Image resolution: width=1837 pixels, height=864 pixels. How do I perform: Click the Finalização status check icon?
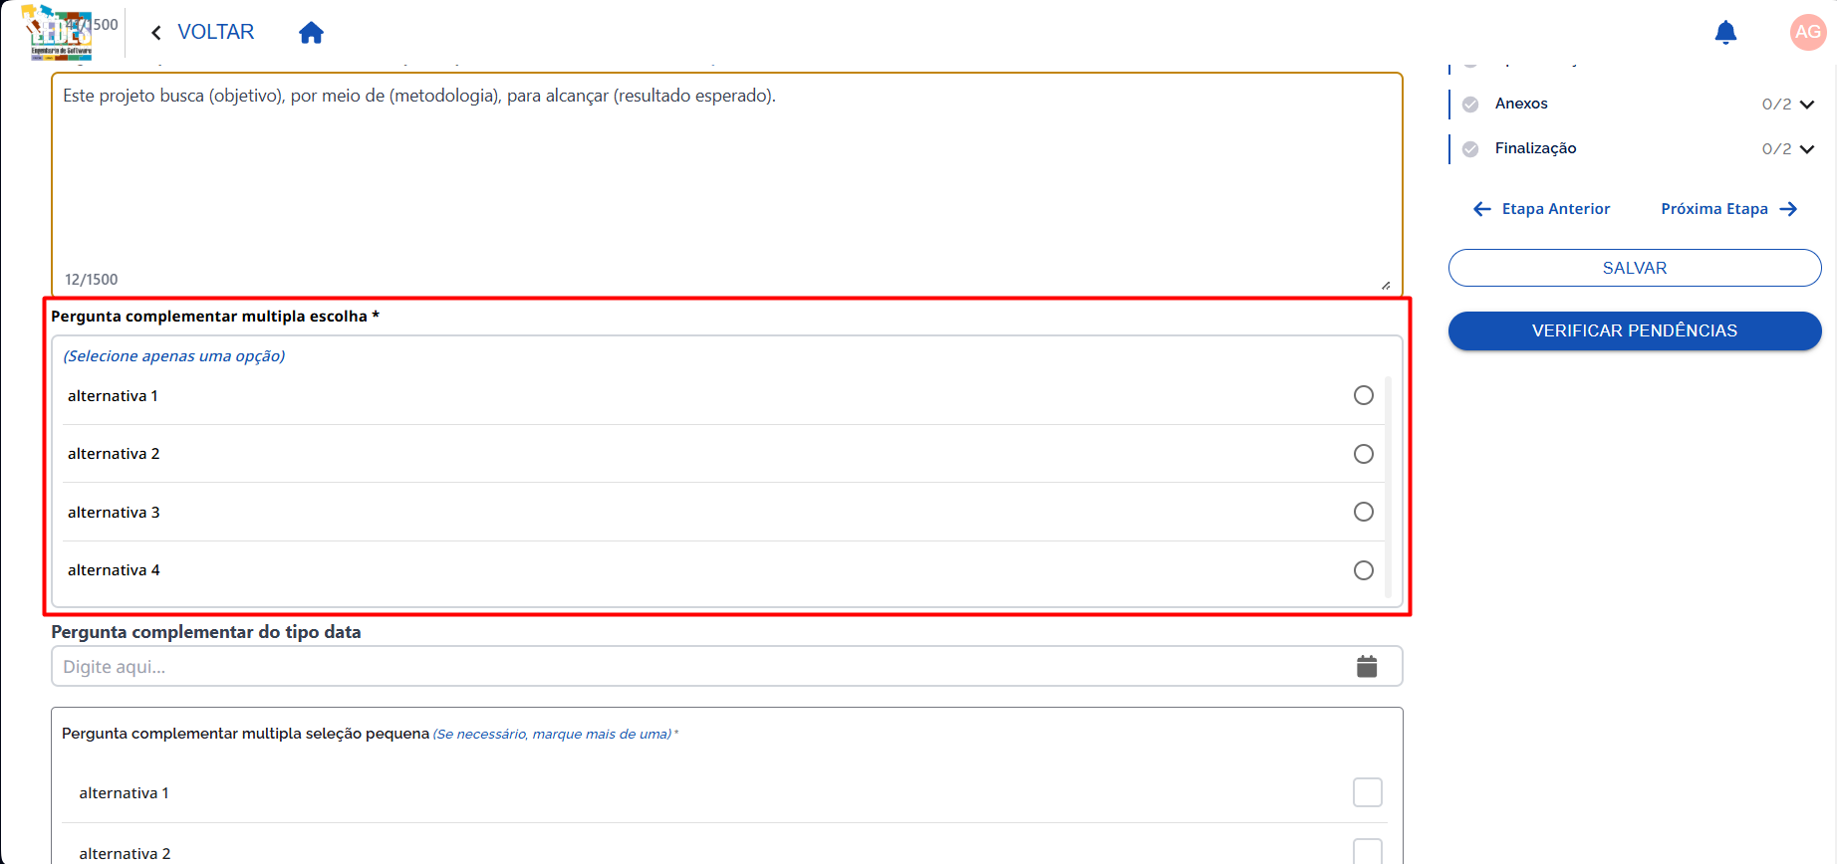[x=1470, y=149]
